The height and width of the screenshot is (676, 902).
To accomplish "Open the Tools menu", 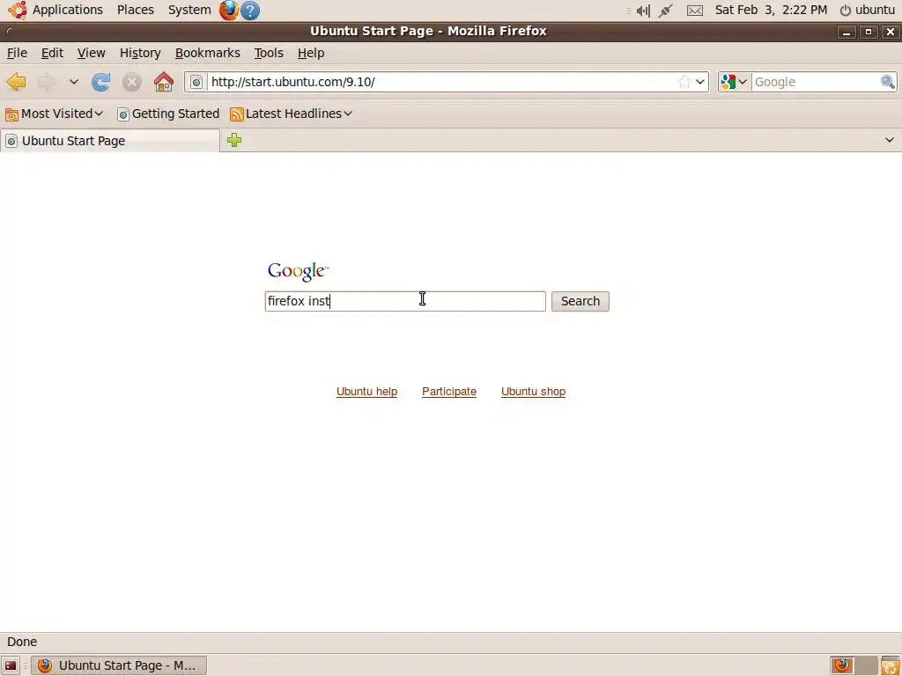I will tap(269, 53).
